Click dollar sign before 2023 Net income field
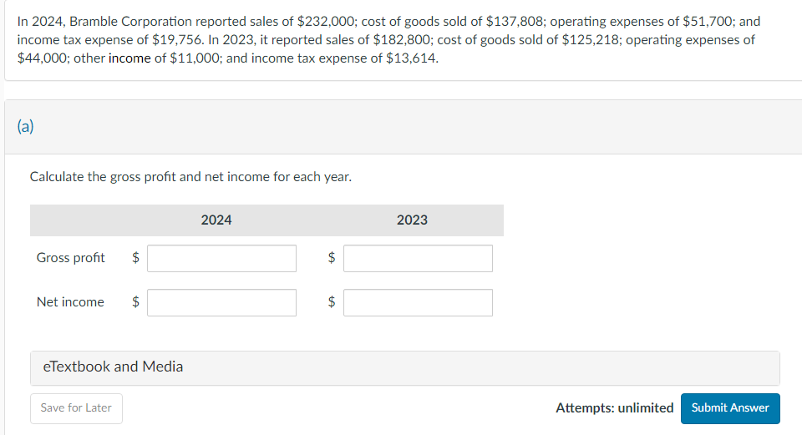 pos(331,303)
